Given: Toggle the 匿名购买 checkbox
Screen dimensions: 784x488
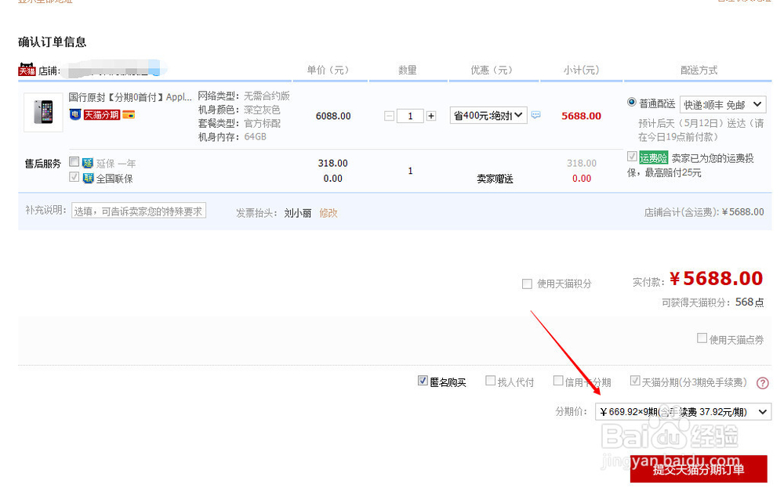Looking at the screenshot, I should 423,381.
